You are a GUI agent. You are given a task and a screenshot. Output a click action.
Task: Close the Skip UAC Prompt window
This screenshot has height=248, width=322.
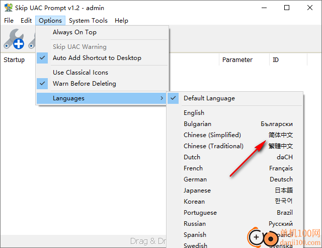coord(310,8)
